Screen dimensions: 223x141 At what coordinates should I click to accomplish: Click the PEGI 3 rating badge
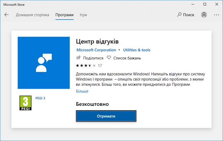click(x=25, y=103)
